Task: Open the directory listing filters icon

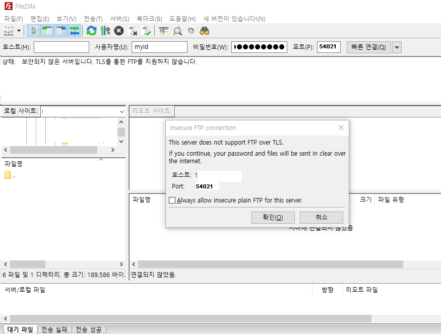Action: 164,31
